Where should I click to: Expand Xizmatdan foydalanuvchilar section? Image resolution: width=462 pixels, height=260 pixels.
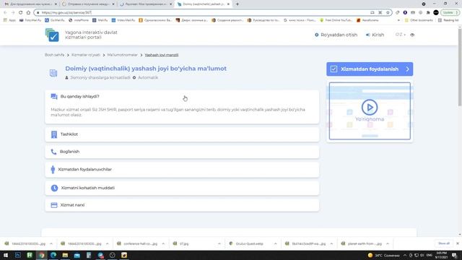[182, 170]
